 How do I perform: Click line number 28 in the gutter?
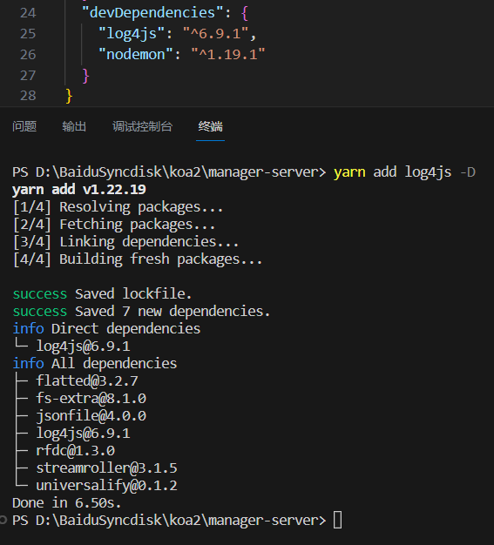28,96
